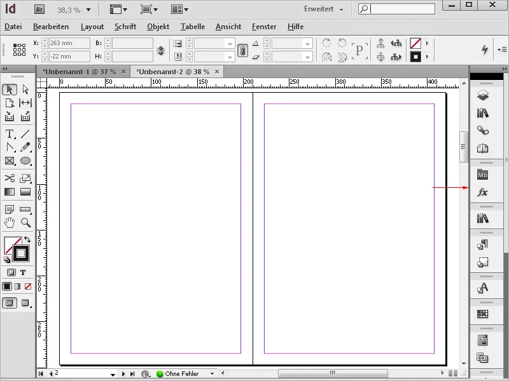
Task: Switch to the Unbenannt-1 document tab
Action: point(80,72)
